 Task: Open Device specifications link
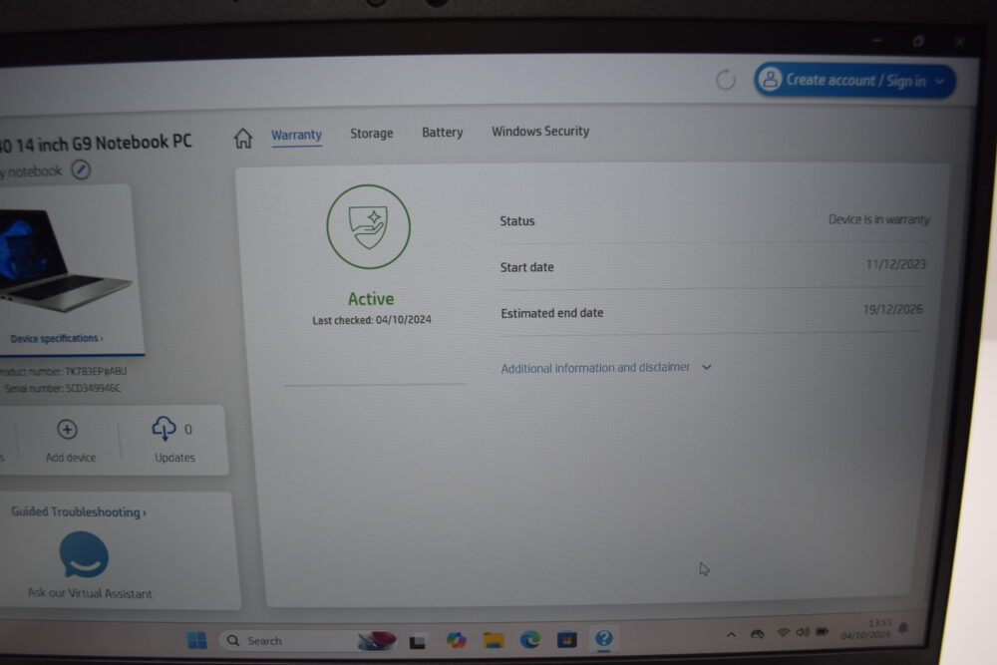coord(57,338)
